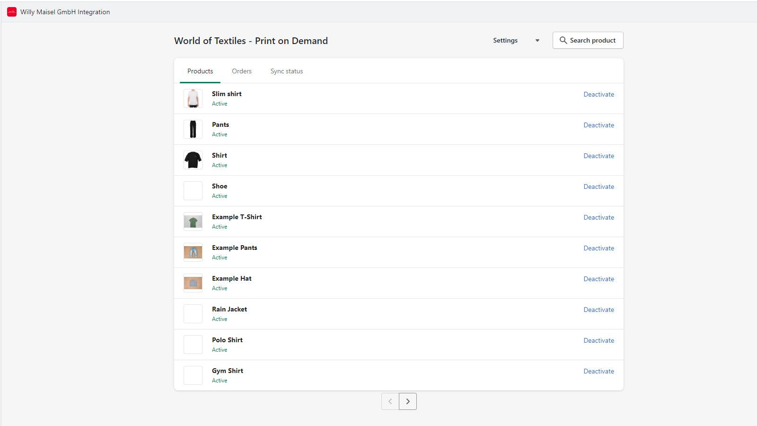
Task: Click the Example Pants product image
Action: pyautogui.click(x=193, y=252)
